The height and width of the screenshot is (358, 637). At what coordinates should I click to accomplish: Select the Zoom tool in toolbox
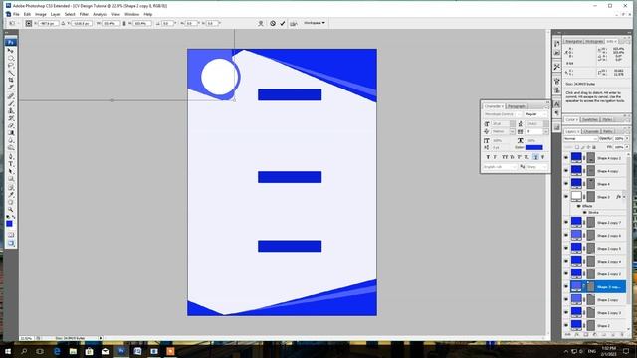[11, 209]
